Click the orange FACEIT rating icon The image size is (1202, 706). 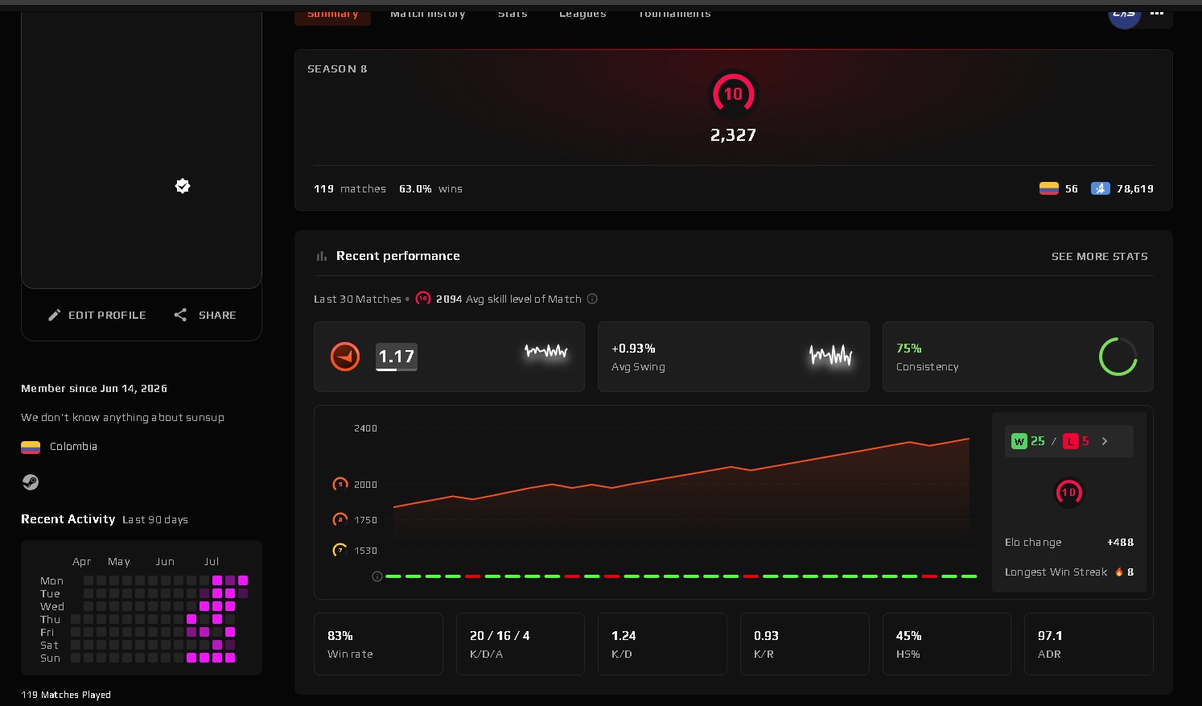click(x=345, y=357)
